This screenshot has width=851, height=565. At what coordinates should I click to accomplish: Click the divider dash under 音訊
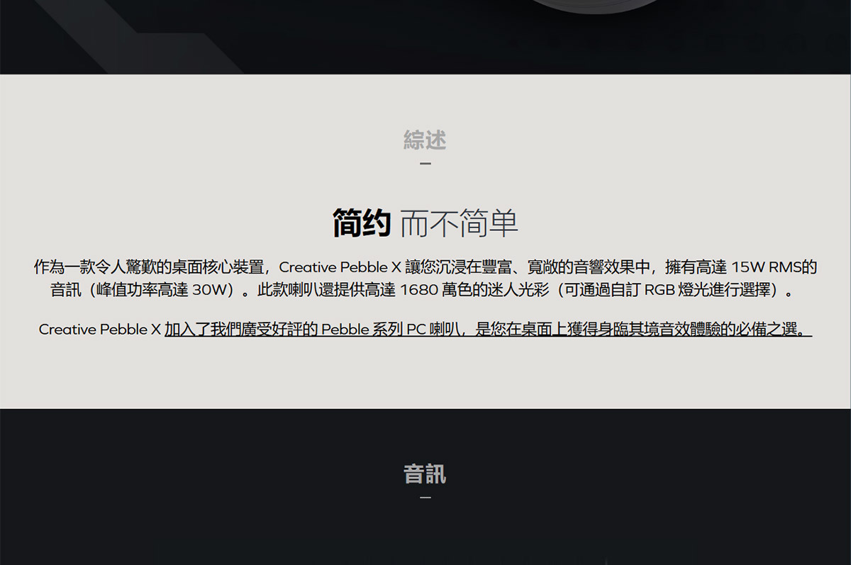pos(425,499)
